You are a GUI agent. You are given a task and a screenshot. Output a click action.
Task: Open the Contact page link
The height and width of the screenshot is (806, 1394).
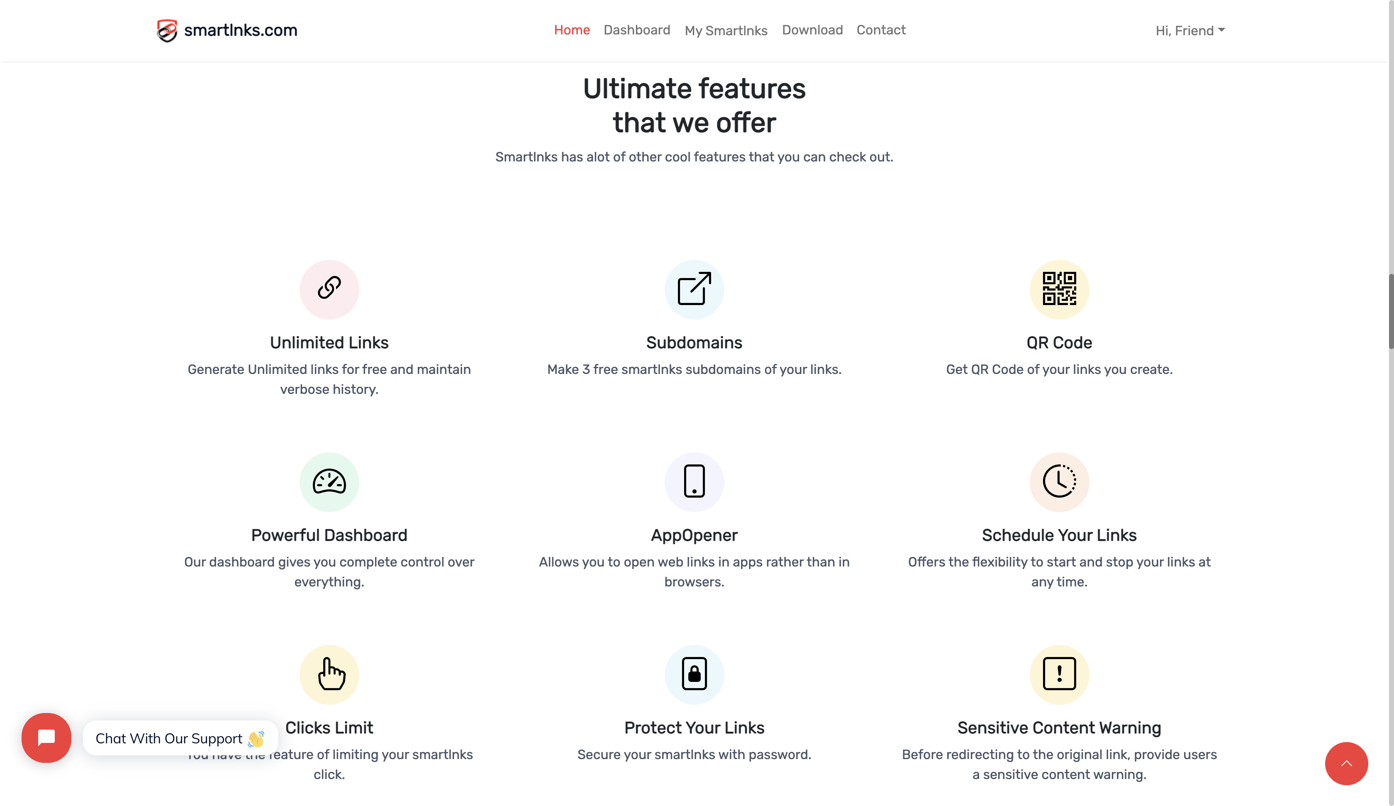[881, 30]
